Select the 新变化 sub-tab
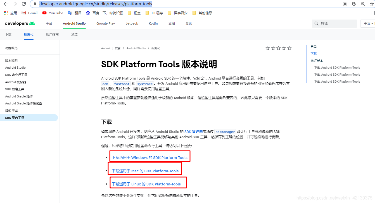Viewport: 375px width, 203px height. click(x=29, y=34)
